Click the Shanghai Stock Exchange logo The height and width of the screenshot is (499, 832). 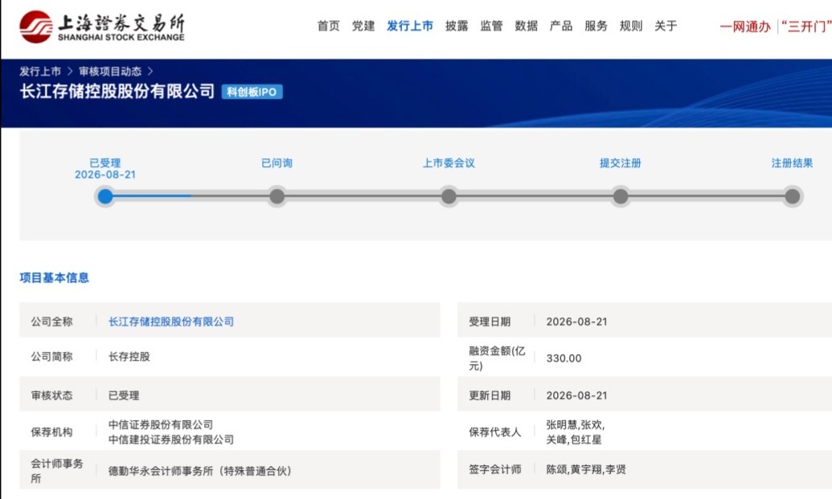102,27
